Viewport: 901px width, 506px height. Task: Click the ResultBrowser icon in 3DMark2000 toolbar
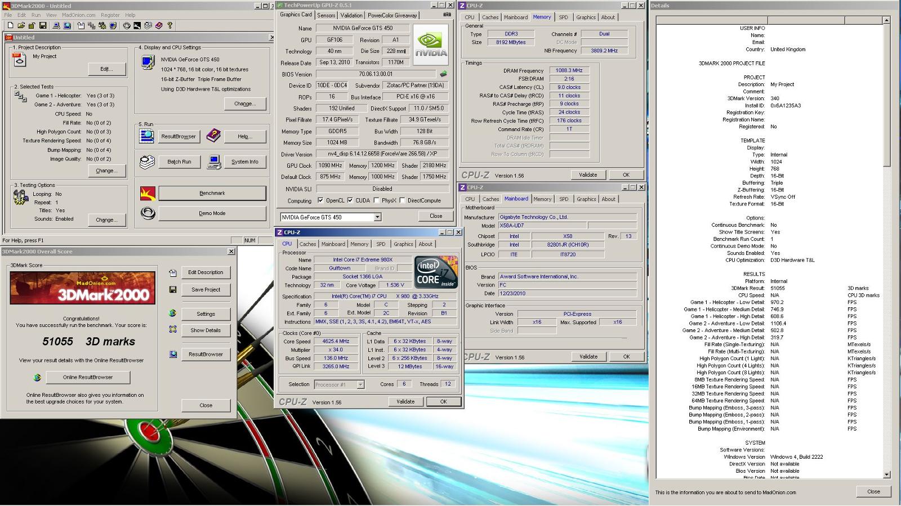[x=67, y=25]
